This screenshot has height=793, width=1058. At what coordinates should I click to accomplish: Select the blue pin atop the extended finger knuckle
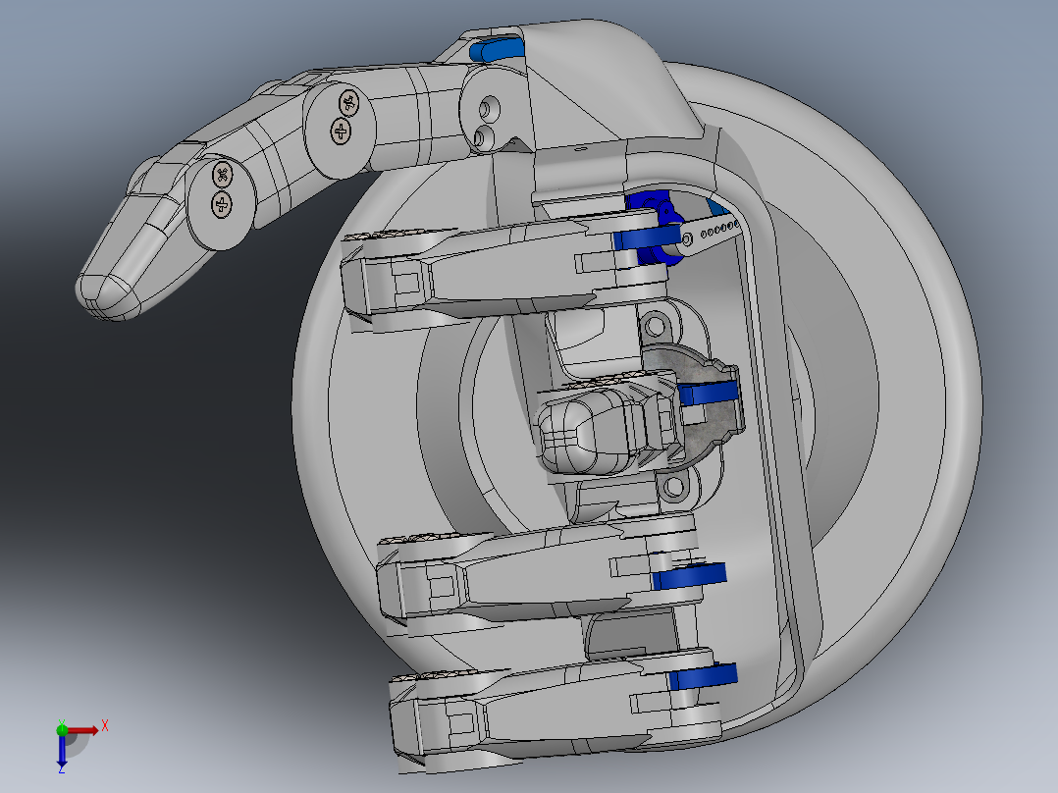[498, 50]
